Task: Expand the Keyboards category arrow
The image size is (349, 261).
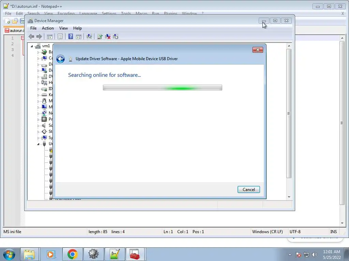Action: pyautogui.click(x=38, y=95)
